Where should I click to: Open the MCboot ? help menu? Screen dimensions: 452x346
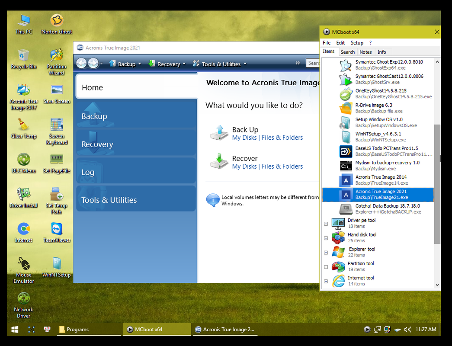point(370,43)
